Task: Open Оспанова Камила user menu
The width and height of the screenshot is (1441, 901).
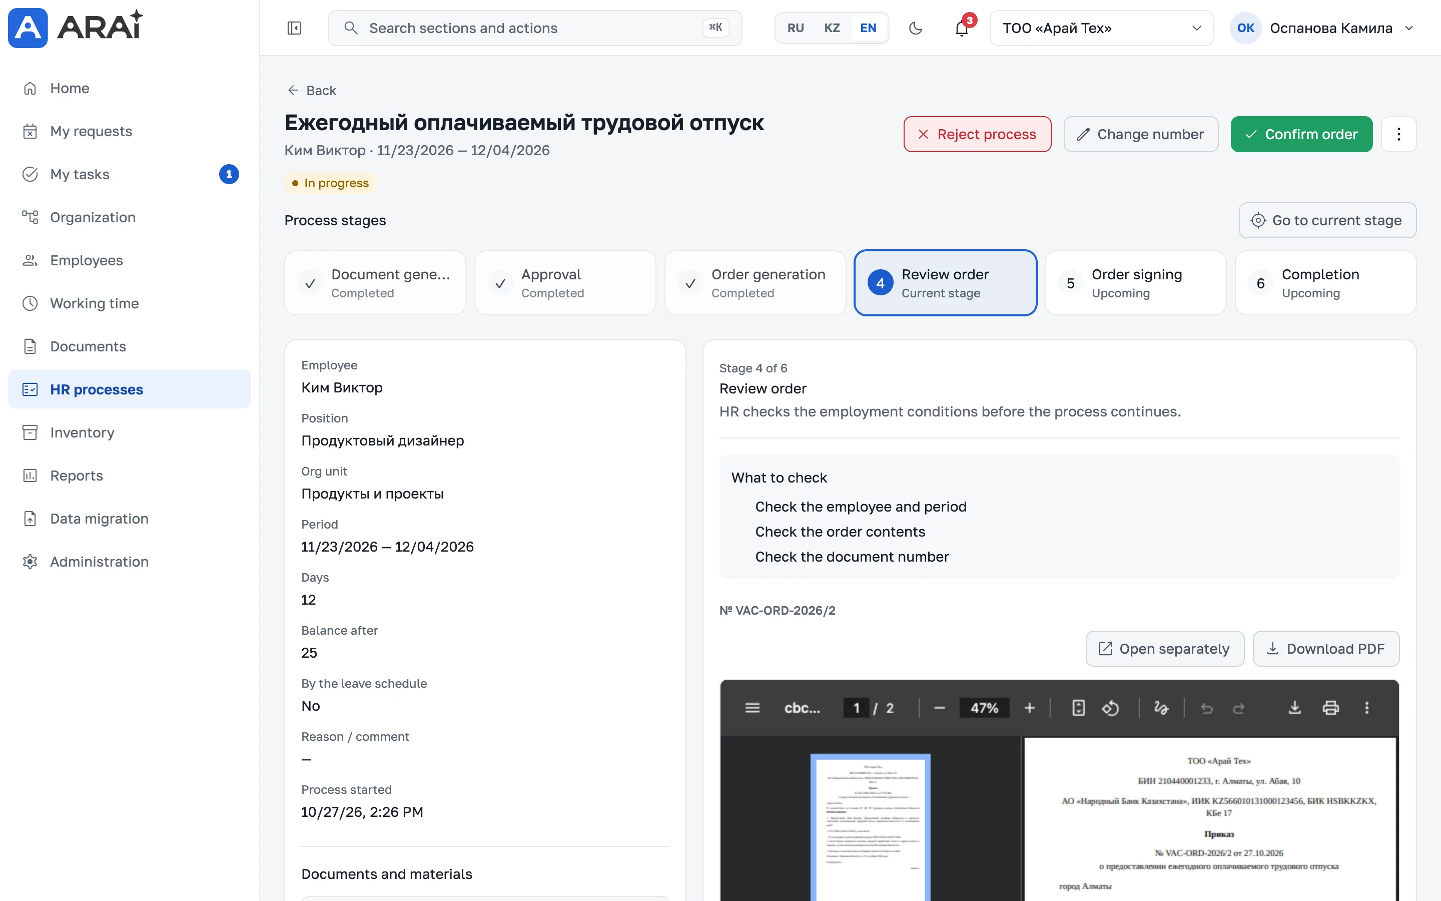Action: pyautogui.click(x=1322, y=28)
